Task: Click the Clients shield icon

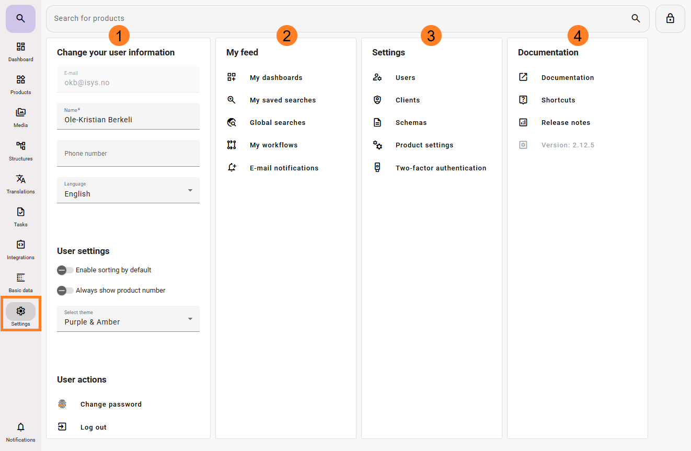Action: click(x=377, y=100)
